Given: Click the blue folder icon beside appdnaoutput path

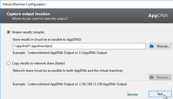Looking at the screenshot, I should coord(152,46).
